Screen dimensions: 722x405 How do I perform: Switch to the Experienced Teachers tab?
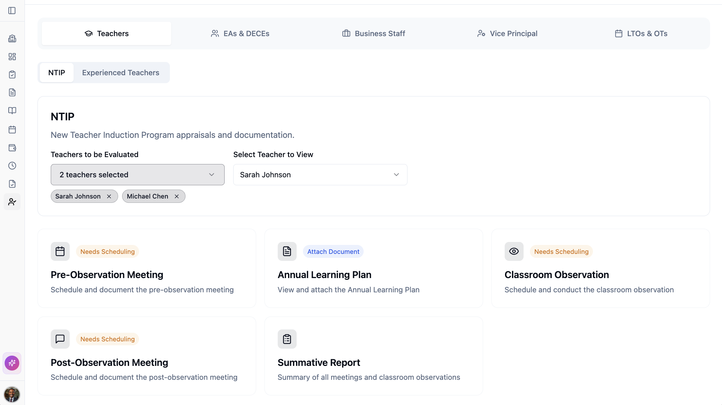tap(121, 73)
